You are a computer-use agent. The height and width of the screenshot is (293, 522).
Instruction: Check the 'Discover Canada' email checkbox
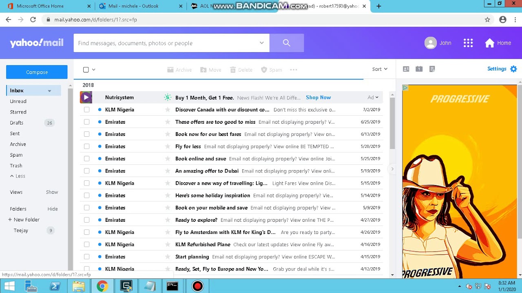86,109
